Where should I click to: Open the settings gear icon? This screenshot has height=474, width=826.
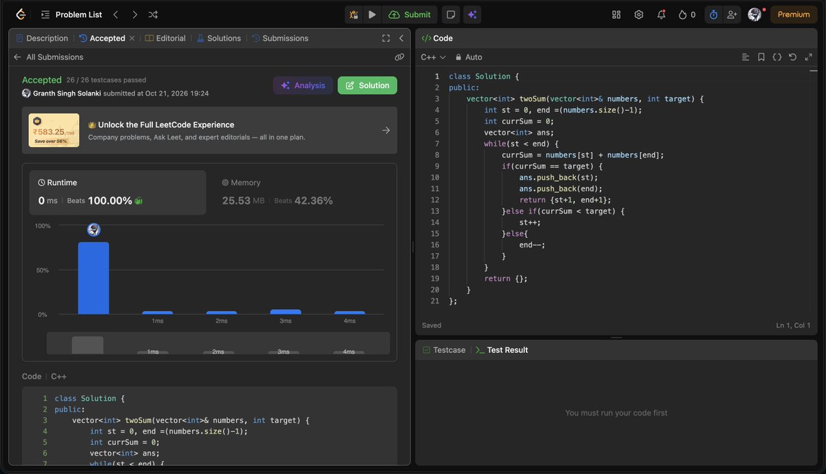[x=639, y=14]
